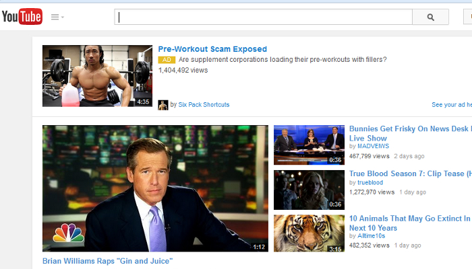
Task: Click the Six Pack Shortcuts channel avatar
Action: pyautogui.click(x=163, y=105)
